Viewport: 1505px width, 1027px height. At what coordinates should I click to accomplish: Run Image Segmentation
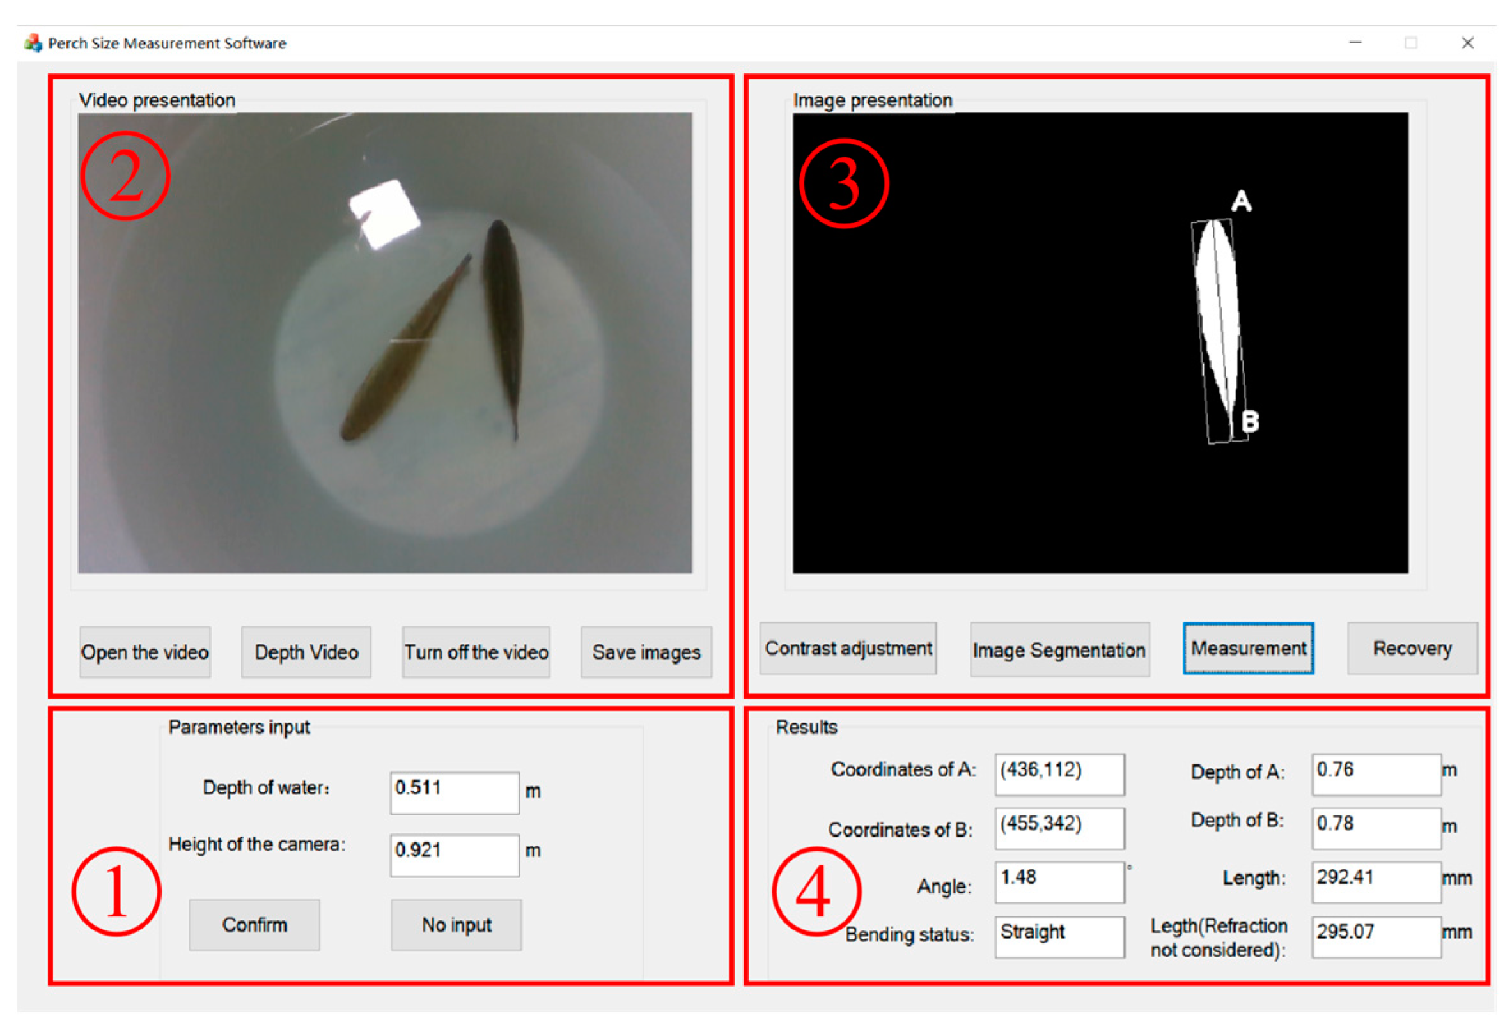[1059, 650]
